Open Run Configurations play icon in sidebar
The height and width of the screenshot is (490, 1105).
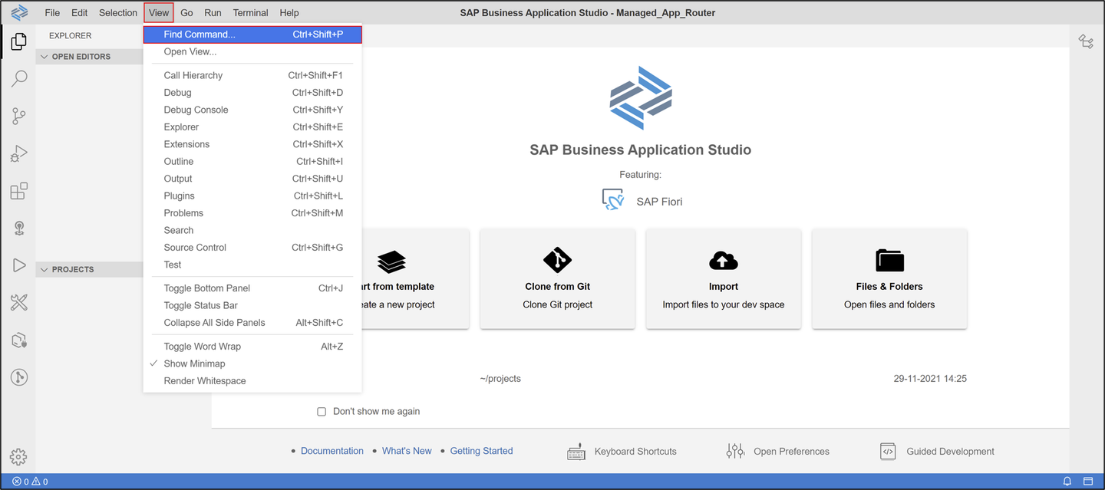tap(19, 265)
